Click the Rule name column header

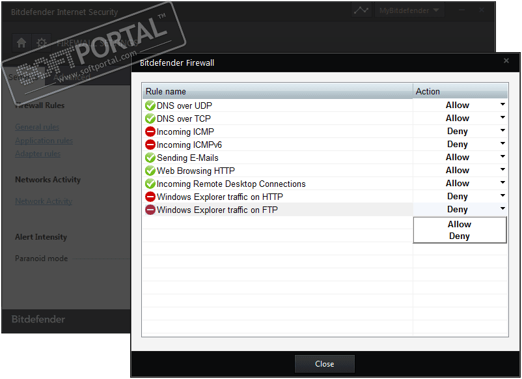278,91
